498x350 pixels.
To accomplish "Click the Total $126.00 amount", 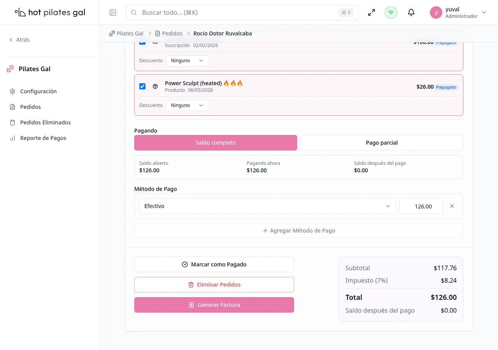I will [444, 297].
